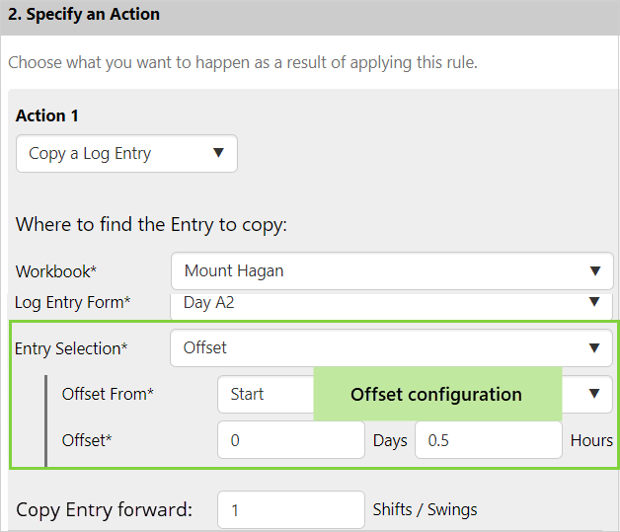
Task: Click the Offset Days input containing 0
Action: (x=290, y=440)
